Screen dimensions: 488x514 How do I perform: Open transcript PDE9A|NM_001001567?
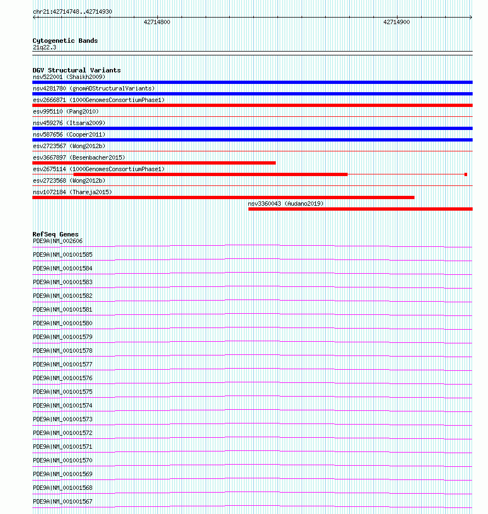click(x=63, y=501)
